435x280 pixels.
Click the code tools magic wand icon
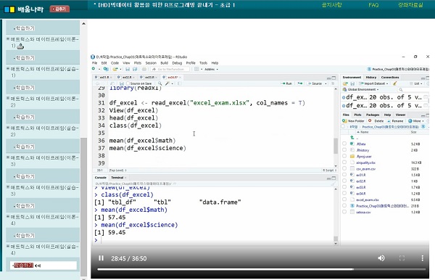[167, 83]
